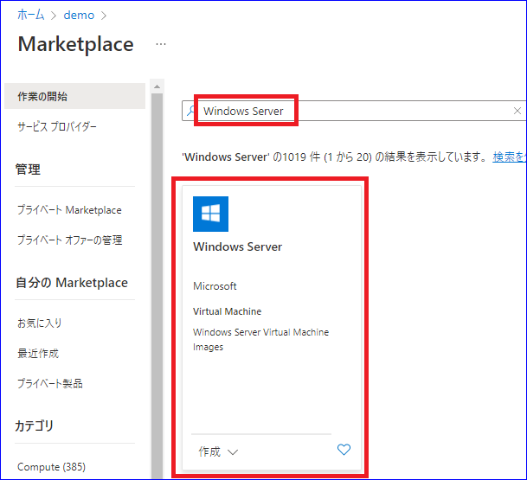The image size is (527, 480).
Task: Open プライベート Marketplace menu item
Action: [69, 210]
